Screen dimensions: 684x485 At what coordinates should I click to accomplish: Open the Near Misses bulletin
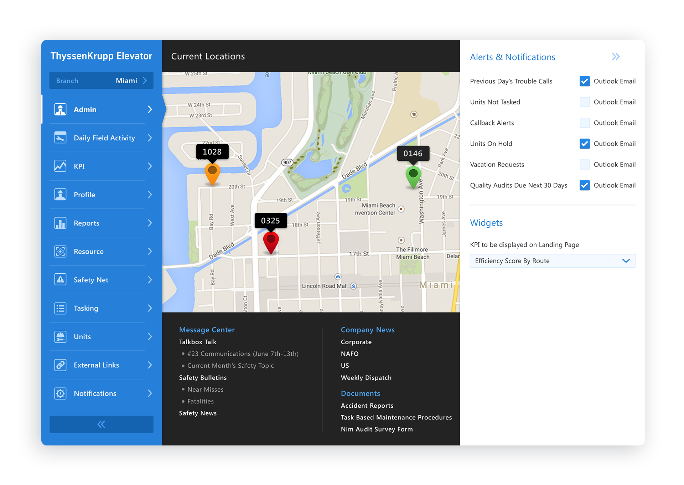click(x=206, y=389)
